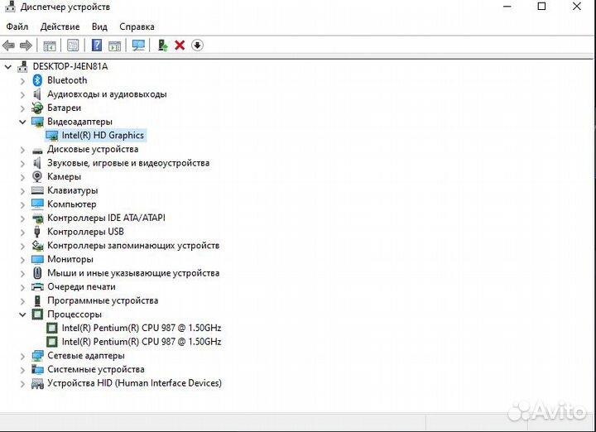This screenshot has width=596, height=432.
Task: Select Контроллеры запоминающих устройств row
Action: [x=133, y=246]
